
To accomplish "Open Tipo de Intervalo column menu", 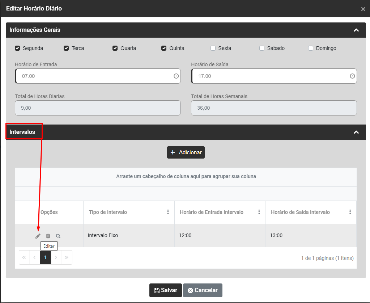I will (168, 212).
